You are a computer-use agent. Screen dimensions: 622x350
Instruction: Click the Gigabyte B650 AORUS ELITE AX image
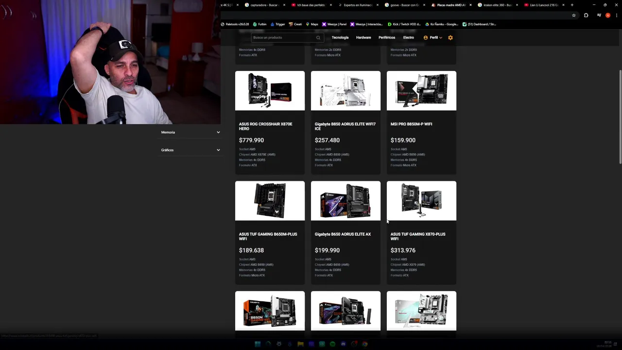point(346,201)
